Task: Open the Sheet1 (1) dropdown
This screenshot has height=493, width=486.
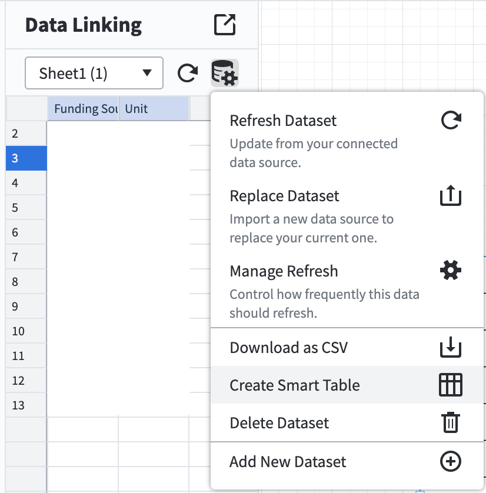Action: [94, 72]
